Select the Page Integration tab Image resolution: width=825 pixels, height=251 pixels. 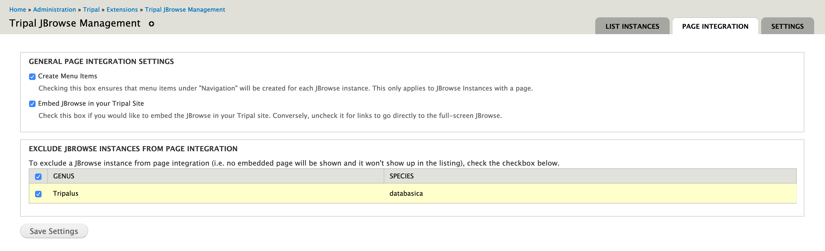pos(715,26)
